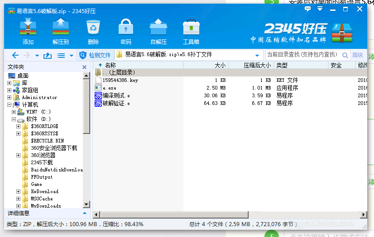Go up one folder level icon
The width and height of the screenshot is (374, 237).
(x=48, y=56)
